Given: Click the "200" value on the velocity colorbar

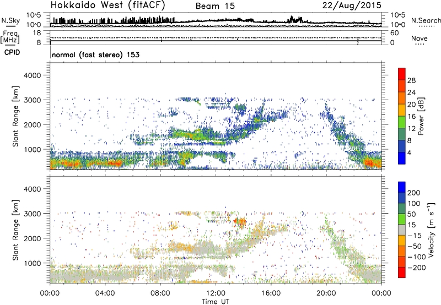Looking at the screenshot, I should [414, 193].
